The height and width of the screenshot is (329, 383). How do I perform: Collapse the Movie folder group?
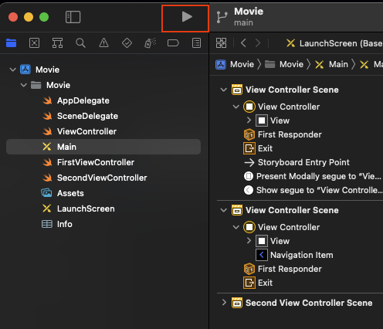[24, 85]
